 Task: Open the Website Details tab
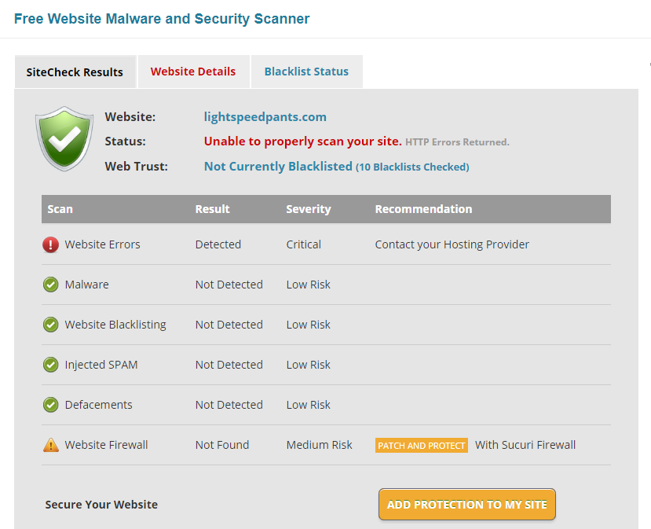(x=193, y=72)
